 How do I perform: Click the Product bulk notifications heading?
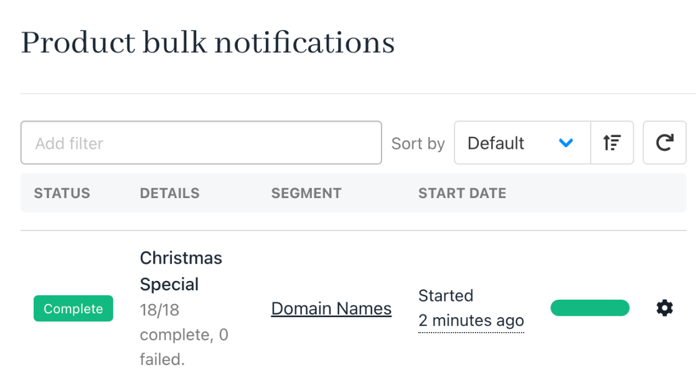coord(208,42)
